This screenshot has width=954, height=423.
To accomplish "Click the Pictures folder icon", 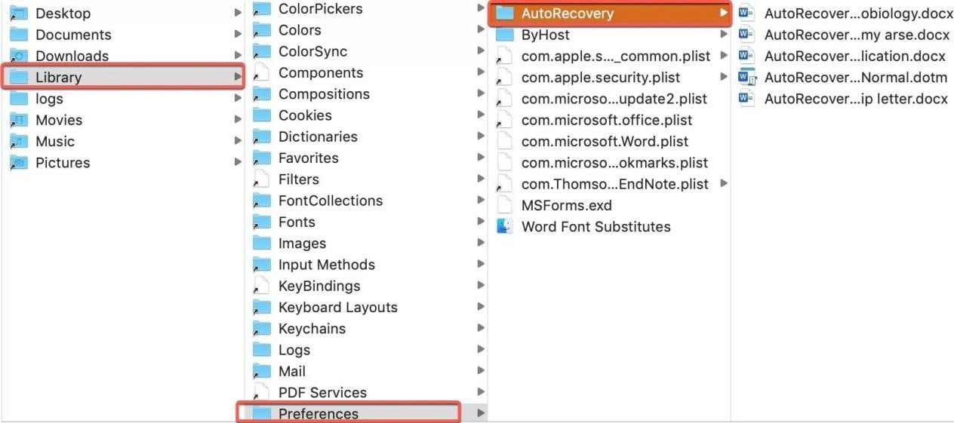I will [x=20, y=162].
